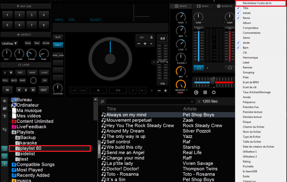Collapse the Playlists tree node
287x182 pixels.
click(x=10, y=132)
